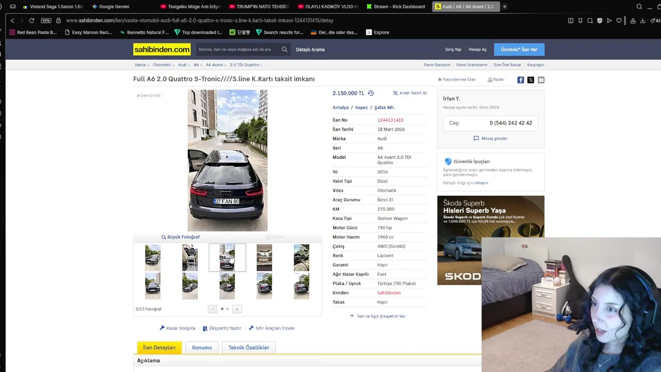
Task: Click the workspaces icon left of the tabs
Action: point(12,7)
